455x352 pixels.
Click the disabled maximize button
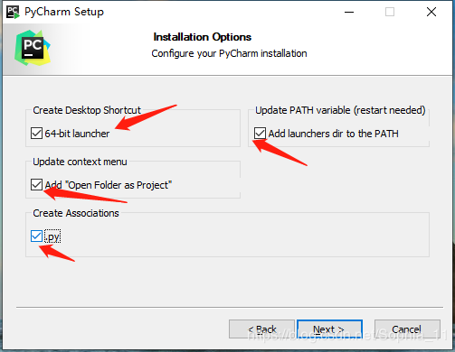390,12
